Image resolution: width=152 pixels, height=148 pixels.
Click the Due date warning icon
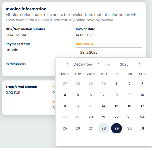tap(92, 44)
